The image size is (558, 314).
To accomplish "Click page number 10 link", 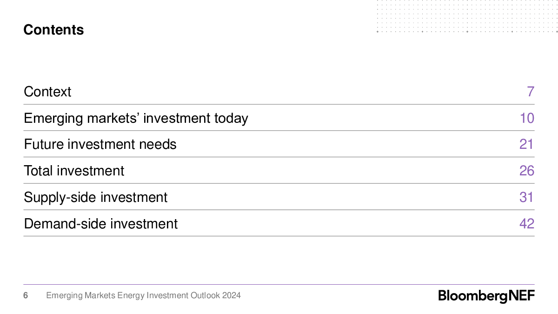I will pyautogui.click(x=527, y=118).
